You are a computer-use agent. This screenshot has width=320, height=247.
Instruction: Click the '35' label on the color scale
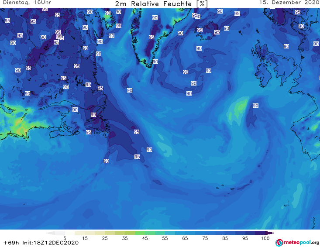[x=125, y=238]
